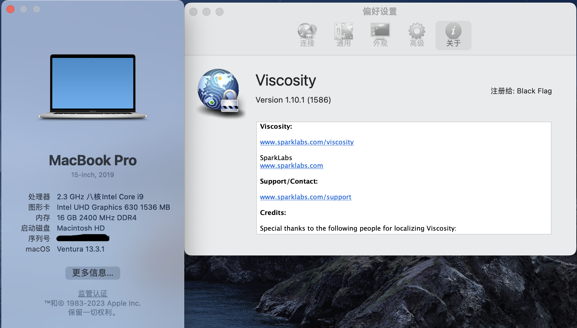Visit the www.sparklabs.com homepage link
Image resolution: width=577 pixels, height=328 pixels.
pyautogui.click(x=291, y=166)
